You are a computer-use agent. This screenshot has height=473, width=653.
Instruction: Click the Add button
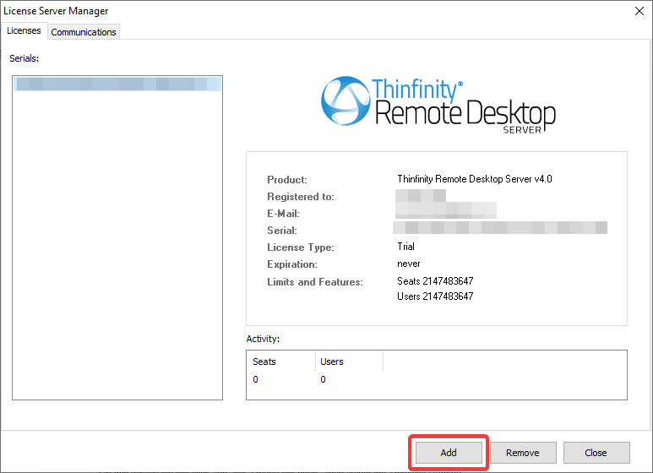[449, 453]
